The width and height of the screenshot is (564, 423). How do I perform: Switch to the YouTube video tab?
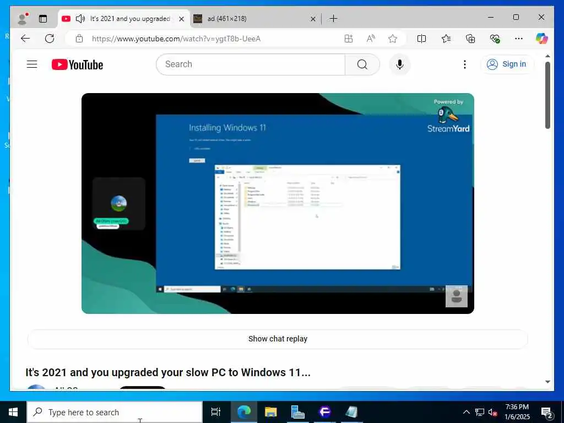point(124,19)
